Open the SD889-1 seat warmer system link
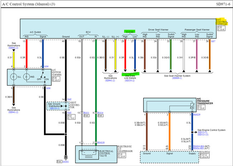 177,78
